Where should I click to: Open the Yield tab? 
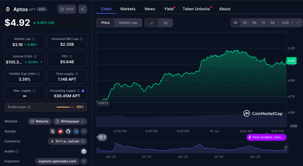click(x=169, y=9)
